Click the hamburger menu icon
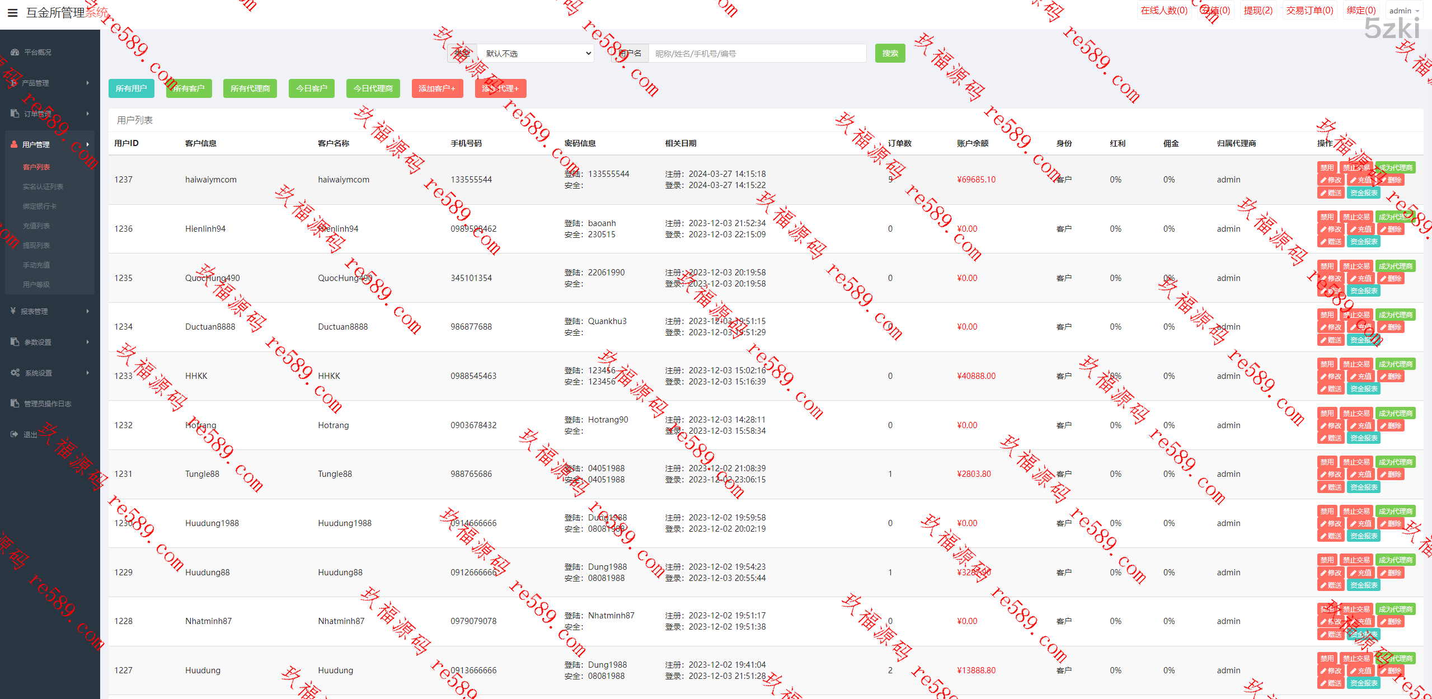Screen dimensions: 1432x699 [12, 12]
